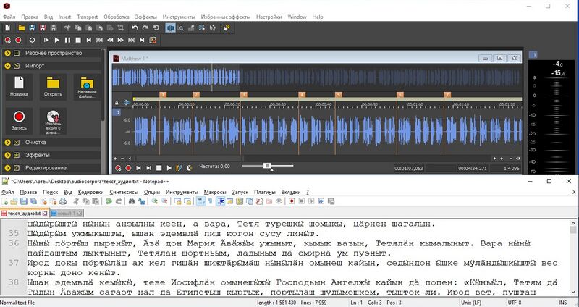
Task: Open the Transport menu
Action: [x=87, y=17]
